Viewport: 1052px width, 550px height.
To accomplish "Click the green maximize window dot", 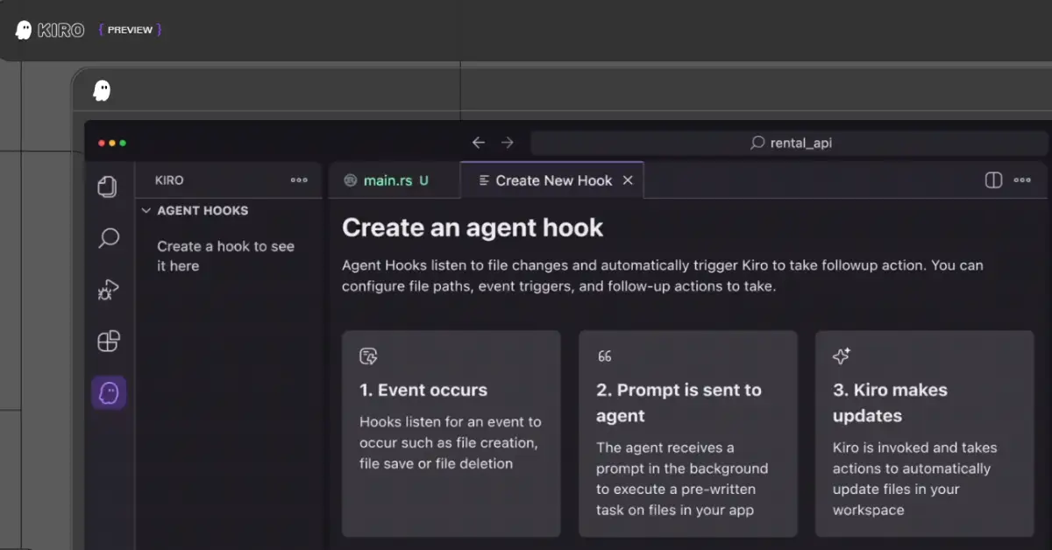I will coord(123,143).
